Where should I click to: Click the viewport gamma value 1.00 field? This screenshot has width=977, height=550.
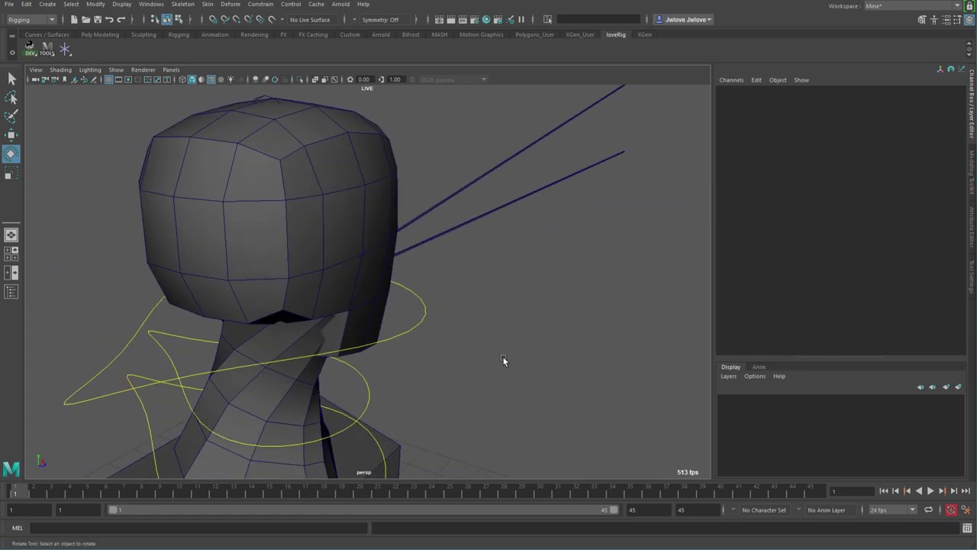click(x=395, y=79)
